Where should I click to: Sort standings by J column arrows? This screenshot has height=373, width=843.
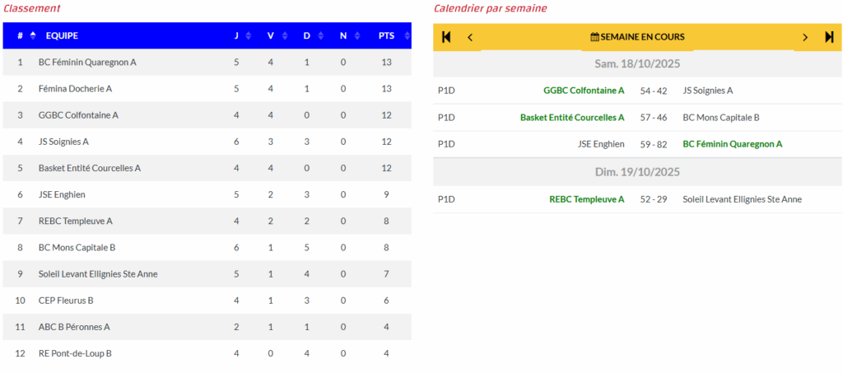249,35
